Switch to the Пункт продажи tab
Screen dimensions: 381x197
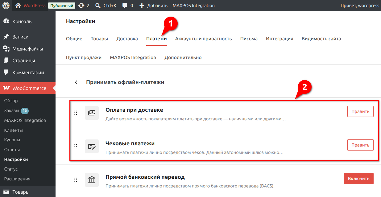[x=84, y=57]
